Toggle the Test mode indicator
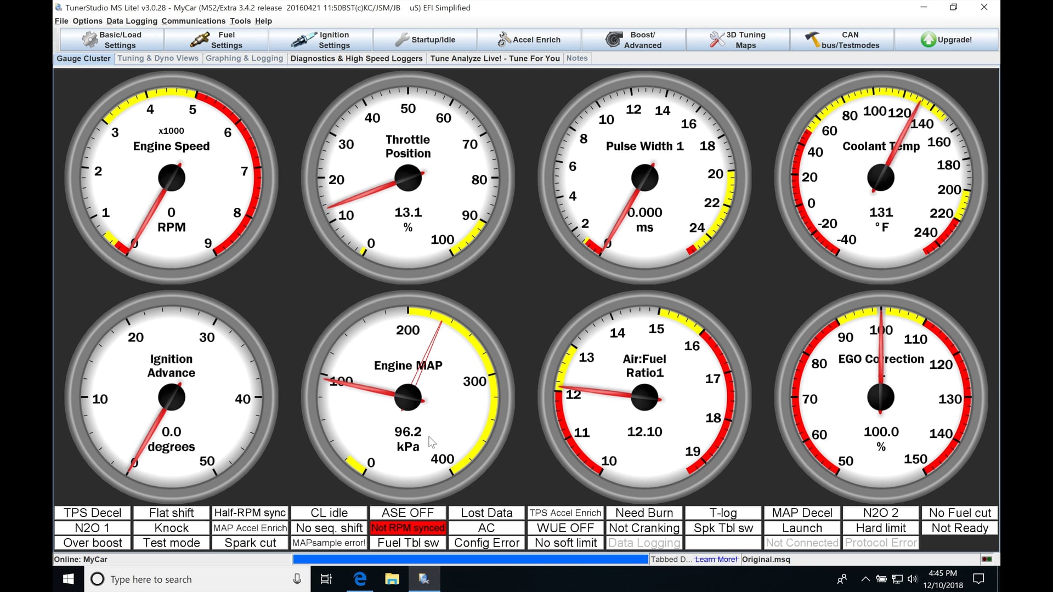 [x=171, y=543]
